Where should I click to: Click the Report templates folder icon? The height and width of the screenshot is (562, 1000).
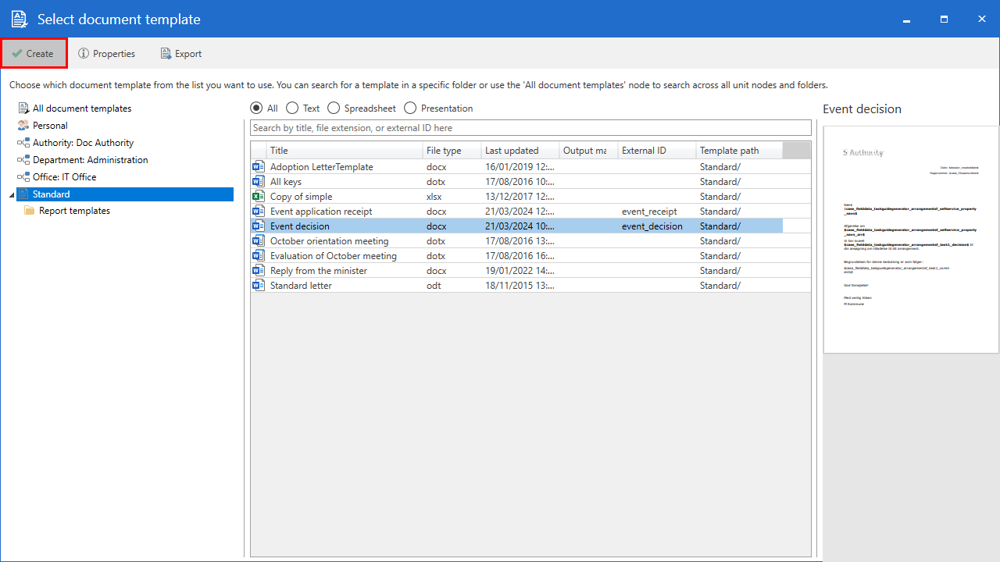30,211
